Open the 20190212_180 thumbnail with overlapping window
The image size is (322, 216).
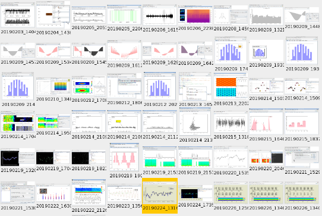[124, 86]
